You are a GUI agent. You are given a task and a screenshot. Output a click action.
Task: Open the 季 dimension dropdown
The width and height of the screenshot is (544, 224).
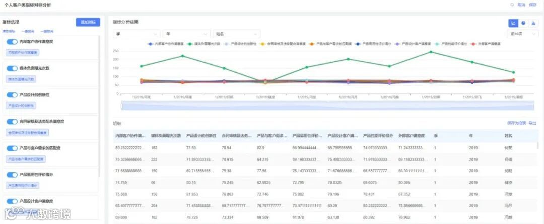coord(137,34)
